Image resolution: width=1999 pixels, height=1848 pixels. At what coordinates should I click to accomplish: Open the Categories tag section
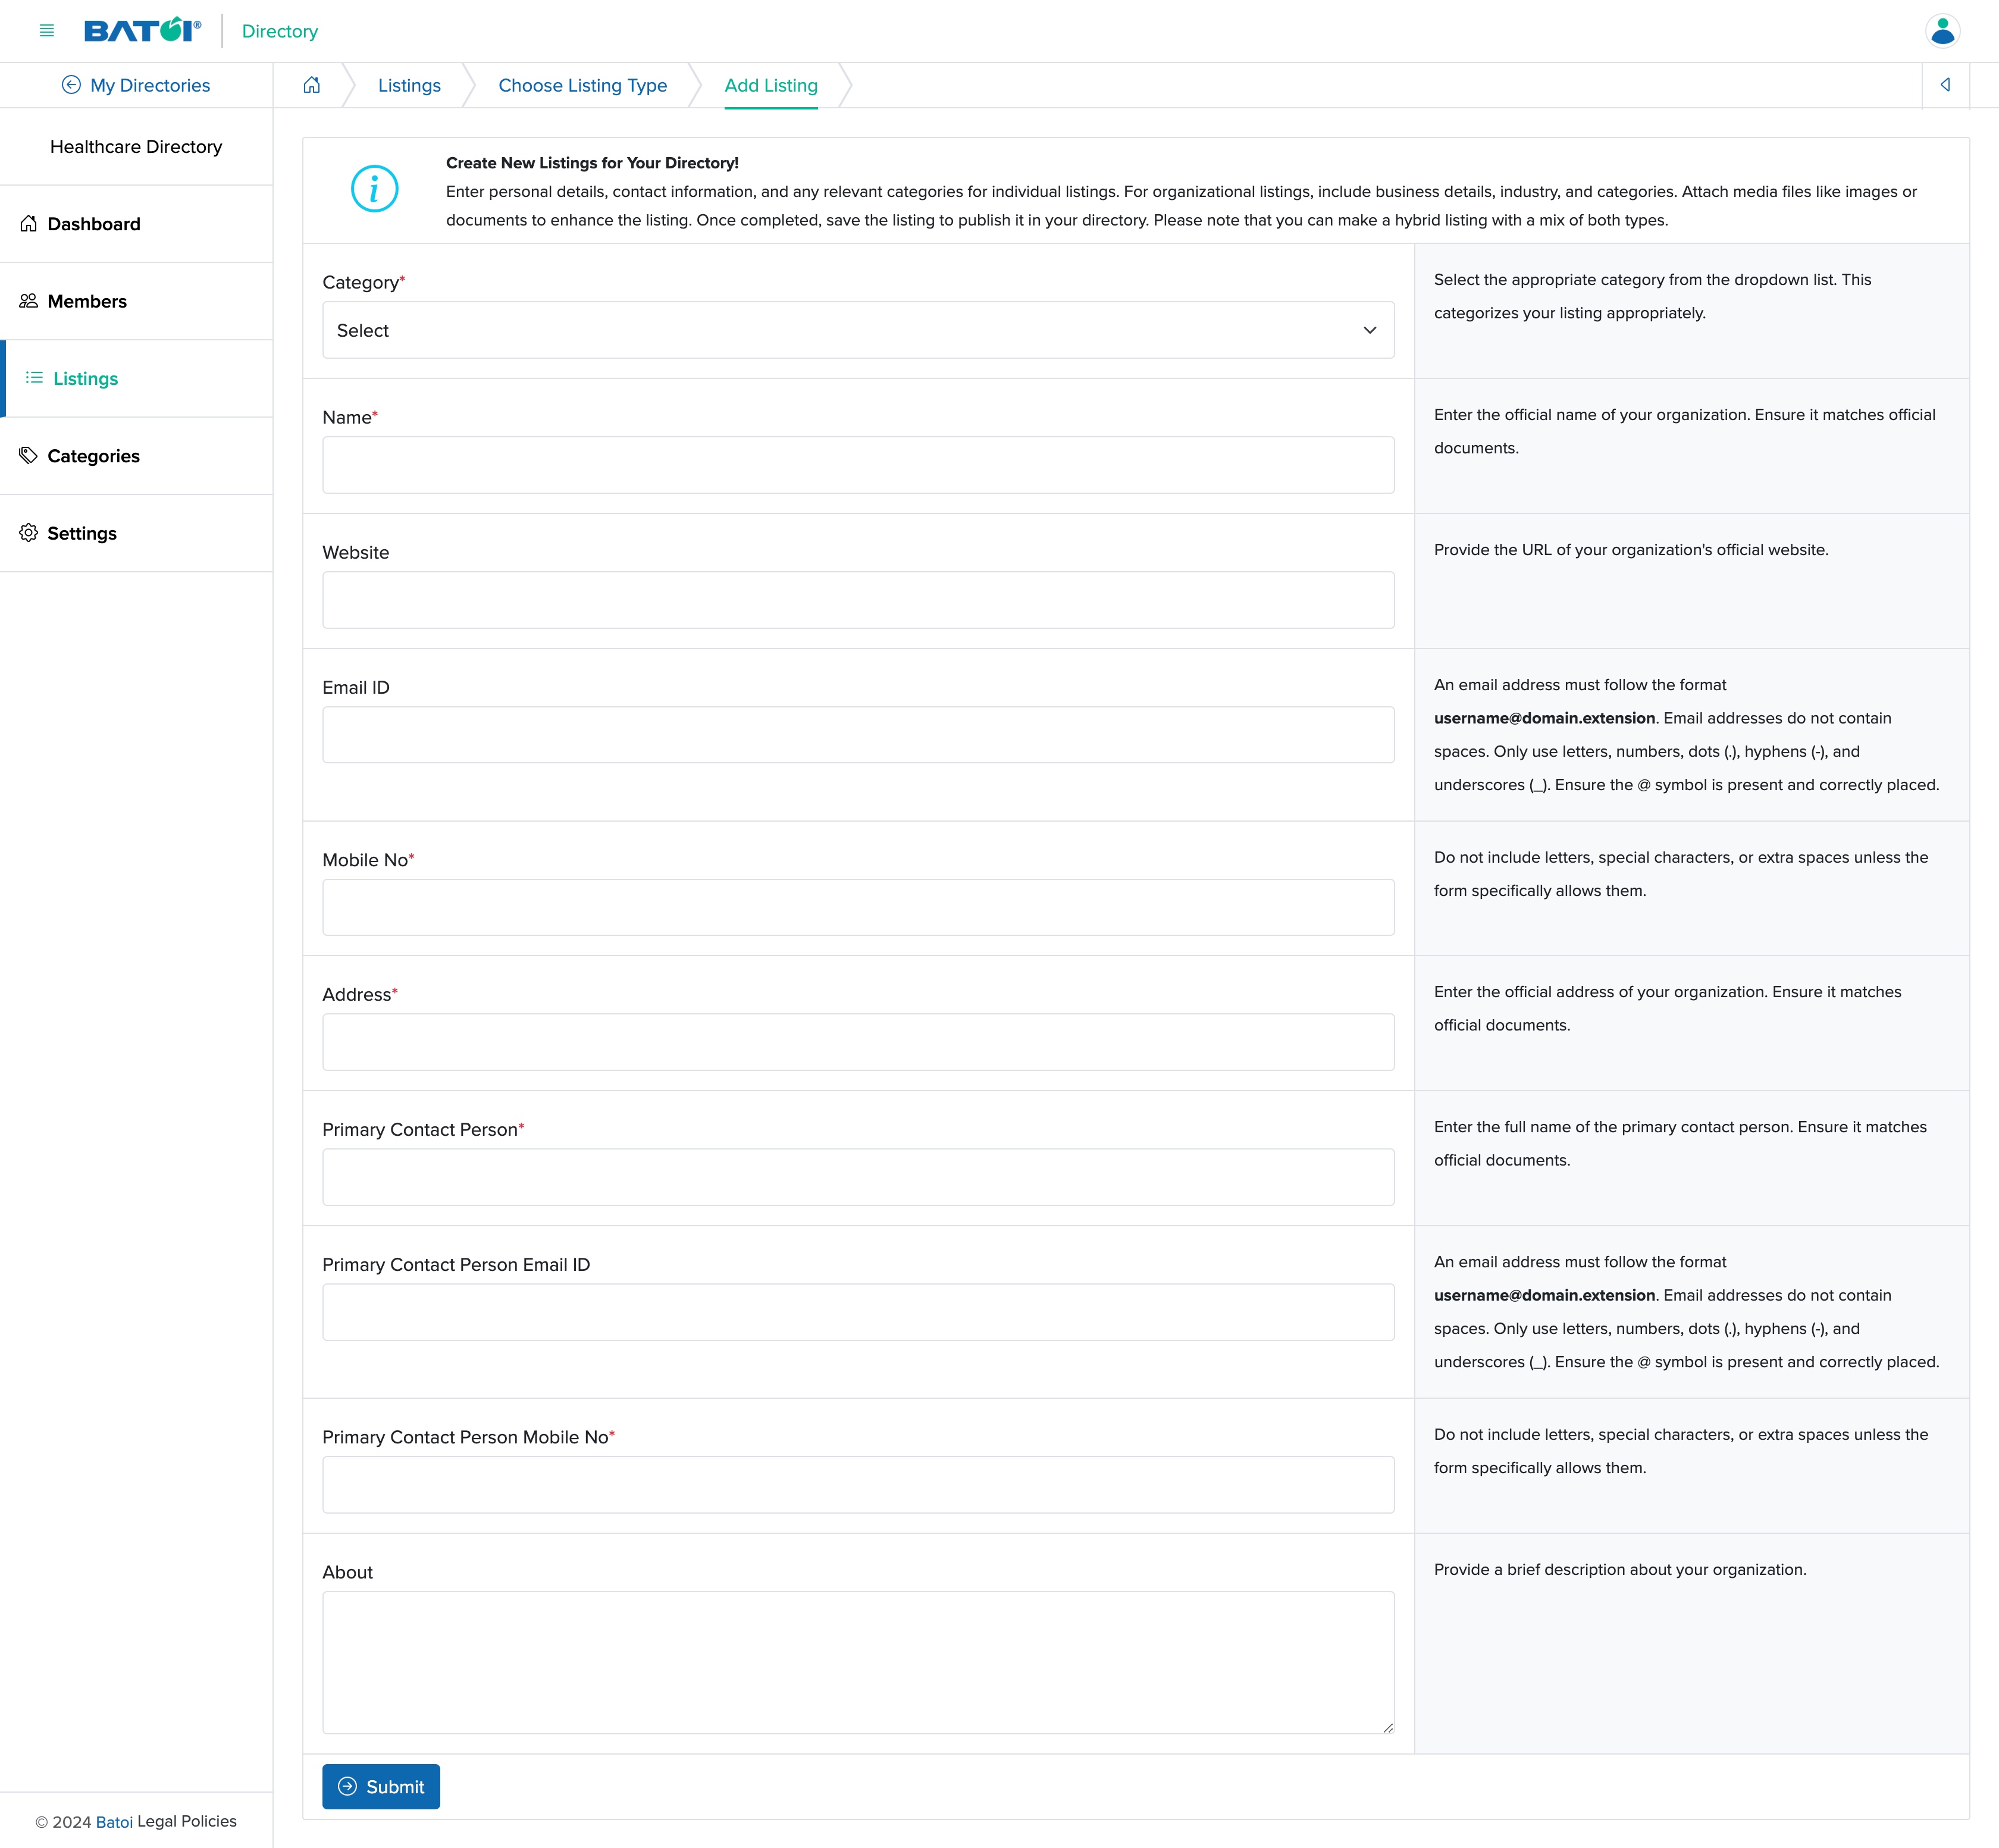[93, 456]
